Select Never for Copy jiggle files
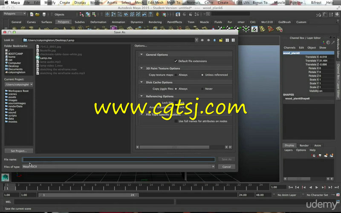The width and height of the screenshot is (341, 213). pyautogui.click(x=202, y=89)
